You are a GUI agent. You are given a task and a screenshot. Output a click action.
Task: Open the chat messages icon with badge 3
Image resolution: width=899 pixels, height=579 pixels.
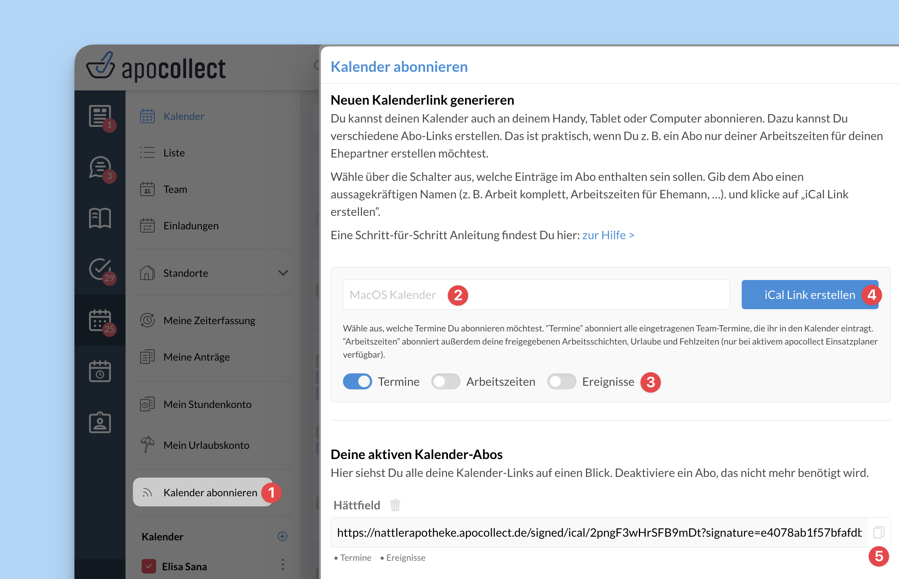tap(100, 167)
